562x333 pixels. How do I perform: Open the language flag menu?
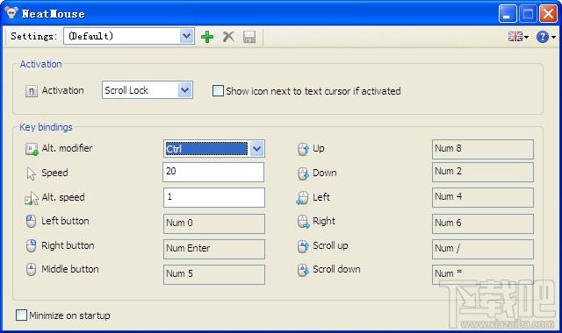tap(518, 37)
